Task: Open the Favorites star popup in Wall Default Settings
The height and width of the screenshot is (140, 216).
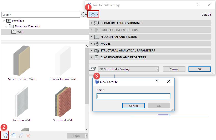Action: point(94,14)
